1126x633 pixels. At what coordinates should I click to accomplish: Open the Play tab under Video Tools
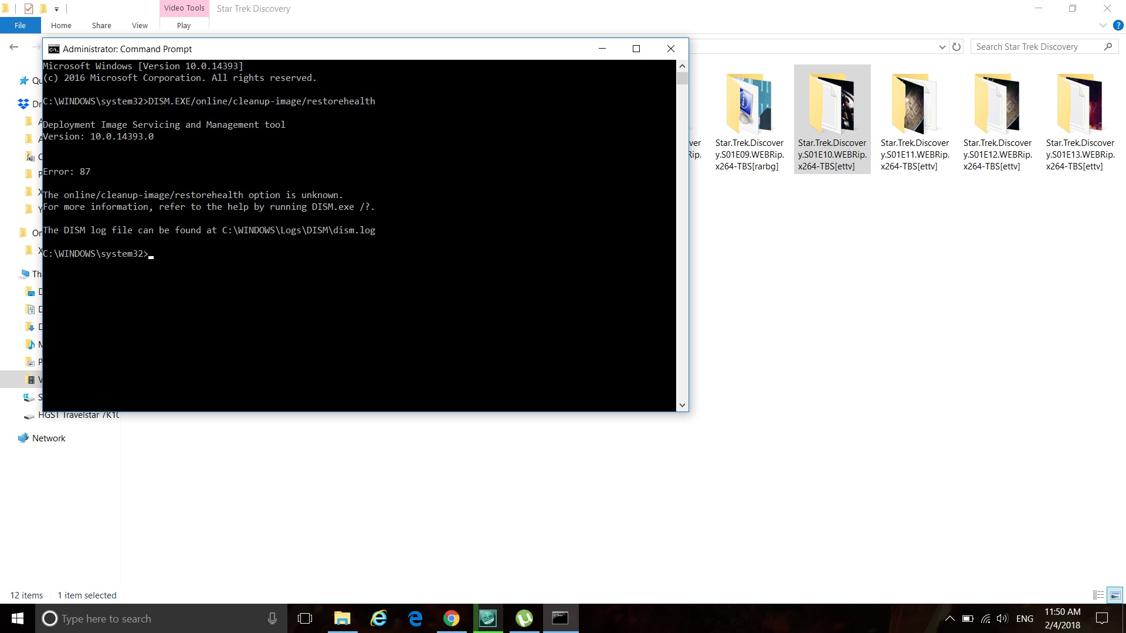point(184,25)
